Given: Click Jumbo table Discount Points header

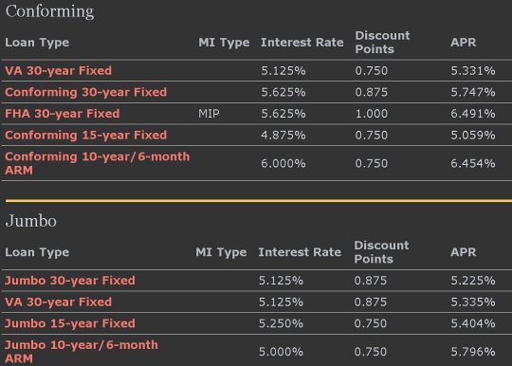Looking at the screenshot, I should [x=381, y=252].
